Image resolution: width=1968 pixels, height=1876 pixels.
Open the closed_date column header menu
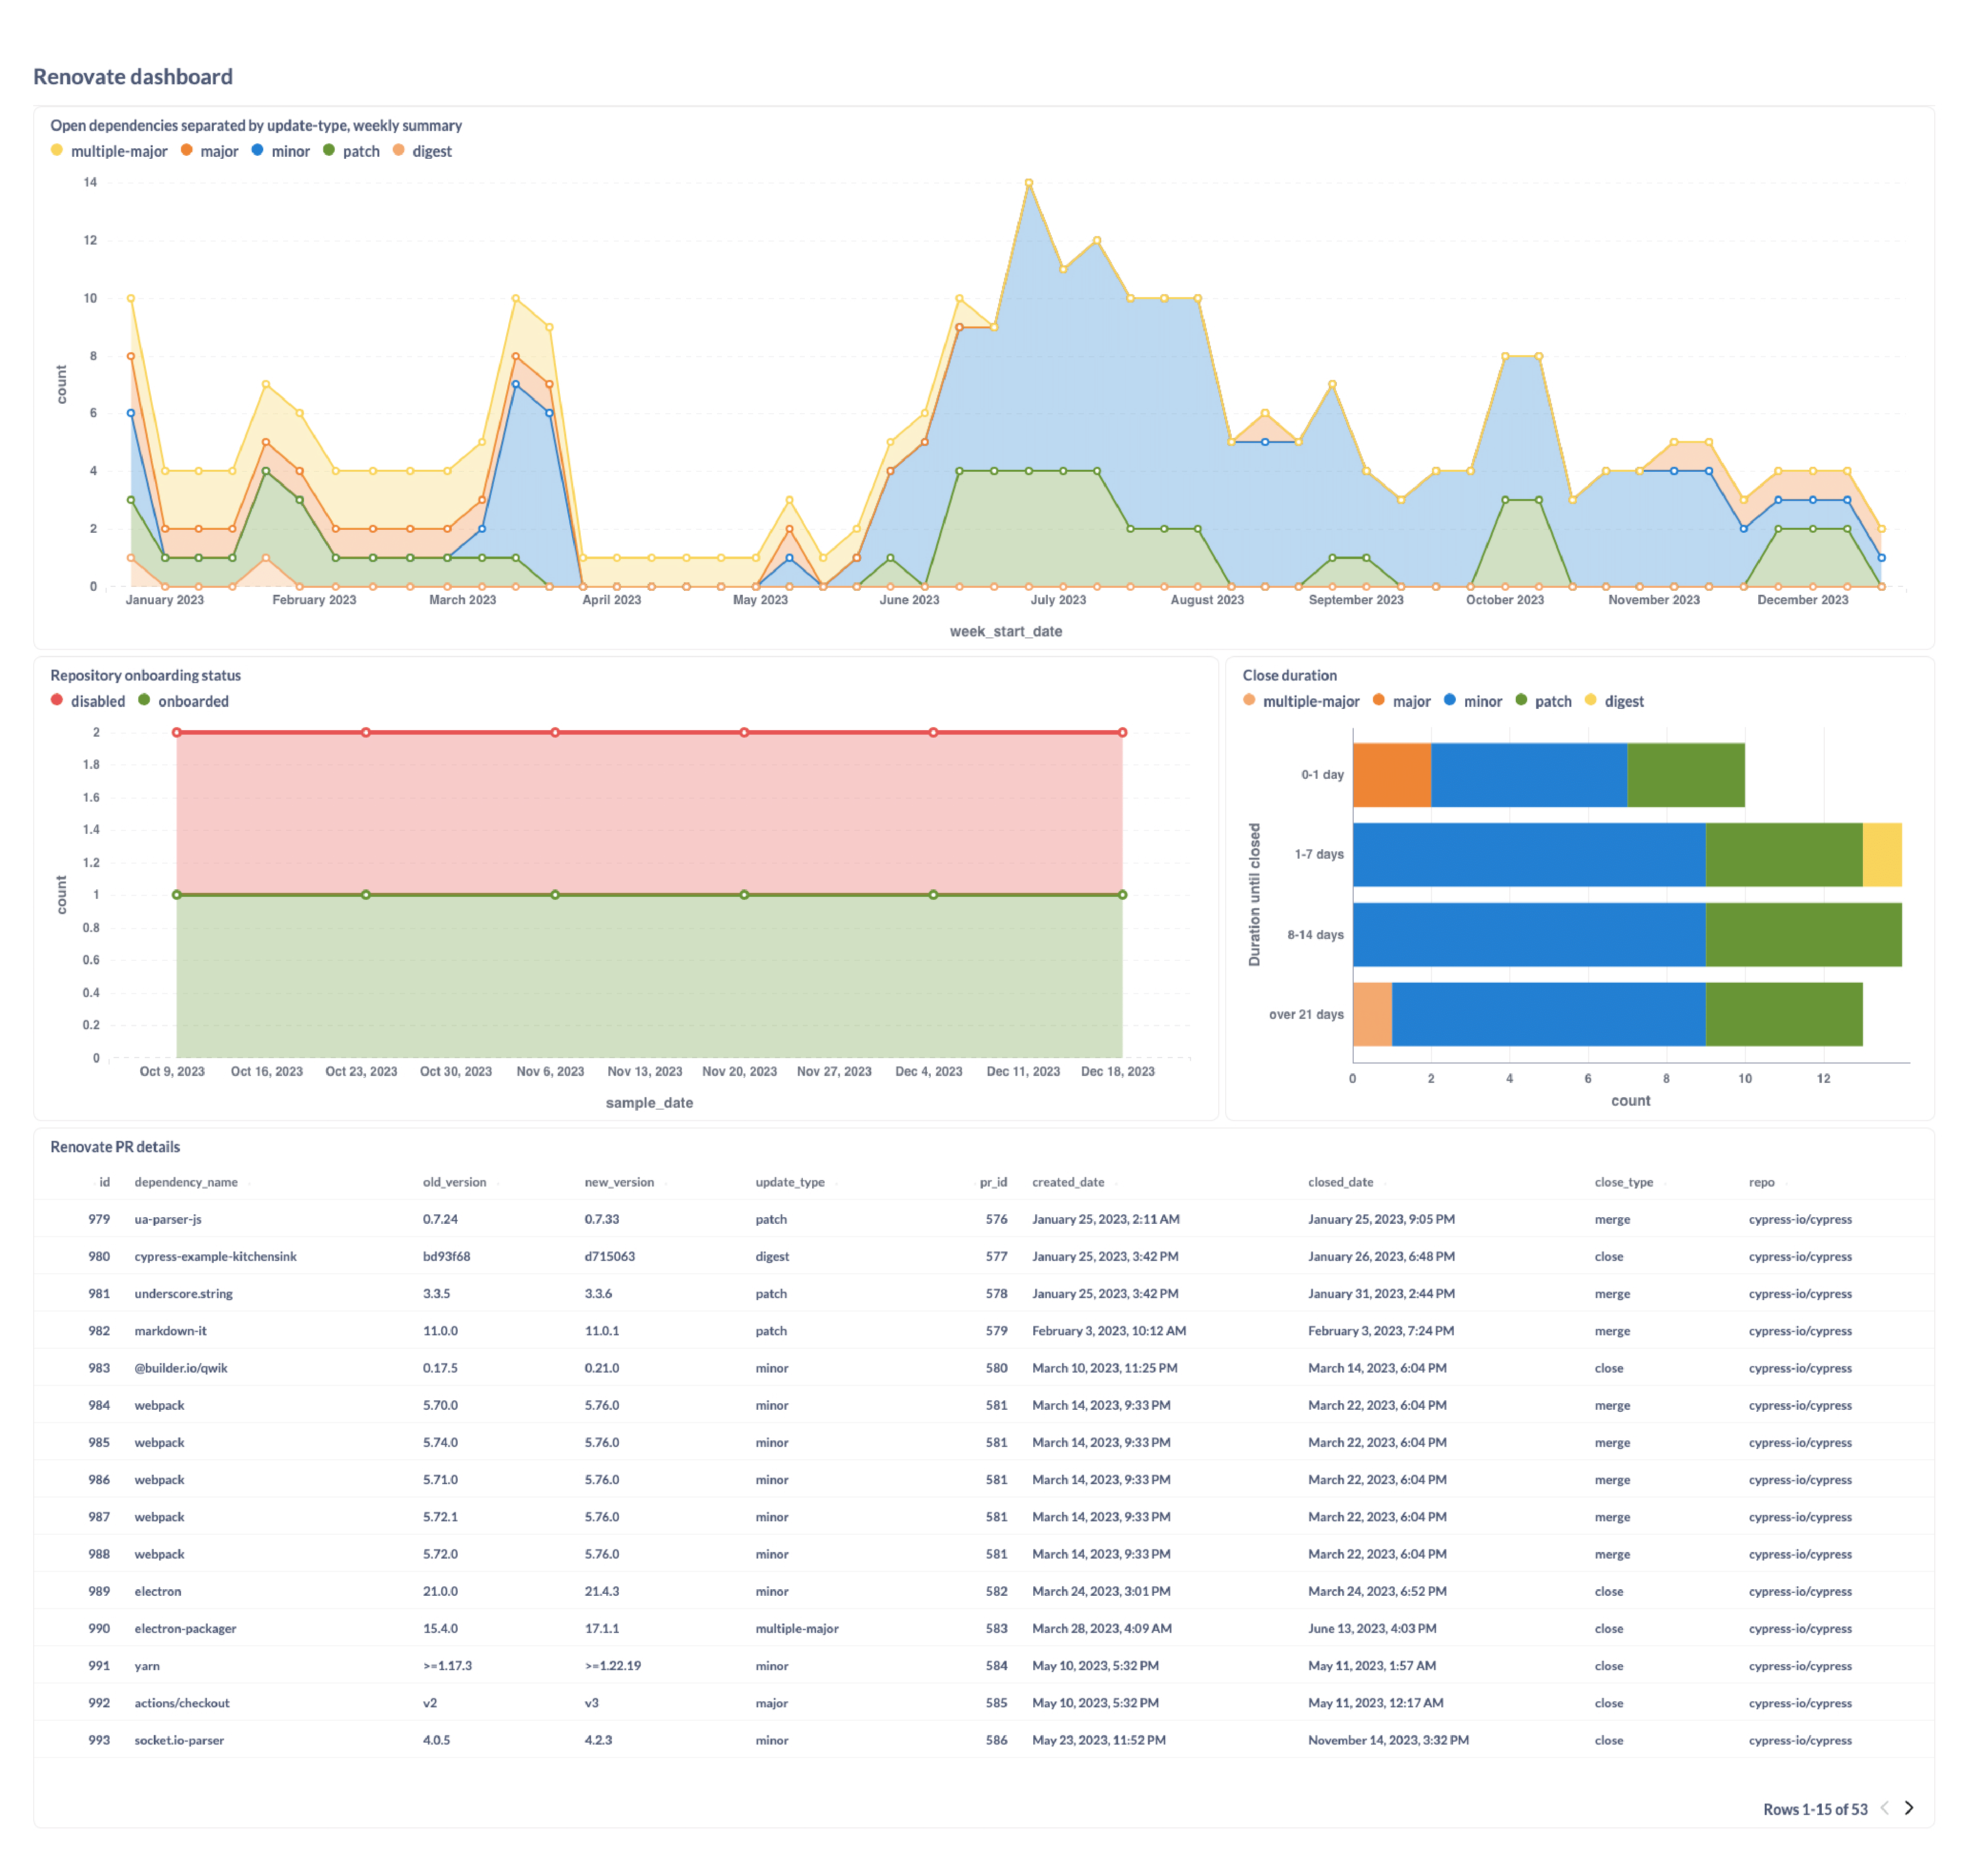coord(1340,1182)
